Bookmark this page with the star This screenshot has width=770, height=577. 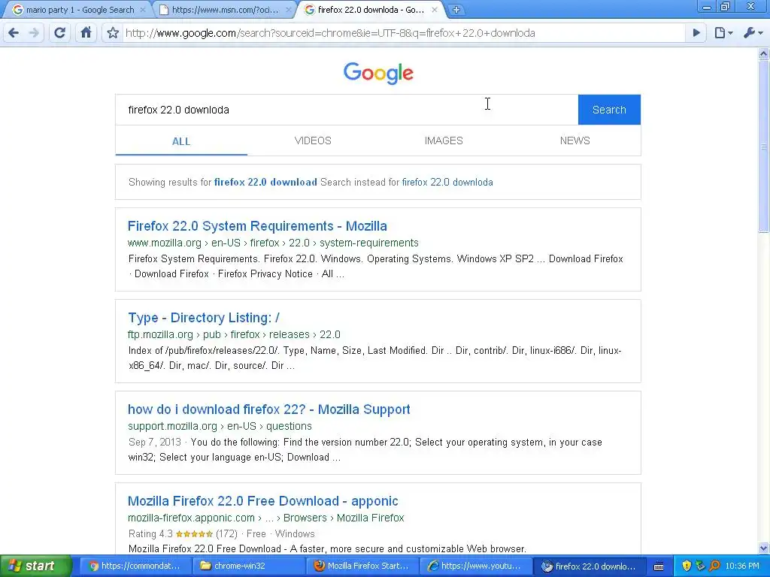pyautogui.click(x=113, y=33)
